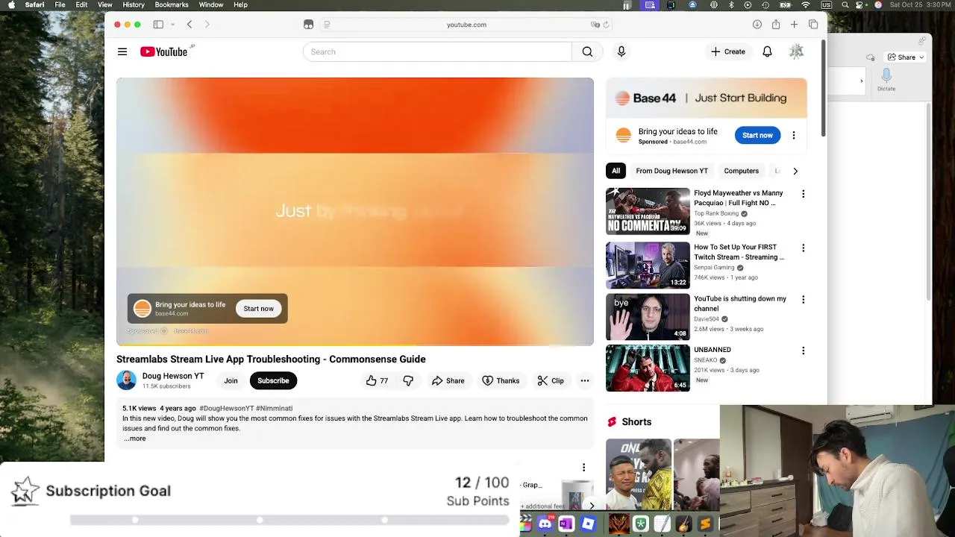Open options for UNBANNED video

[x=803, y=351]
